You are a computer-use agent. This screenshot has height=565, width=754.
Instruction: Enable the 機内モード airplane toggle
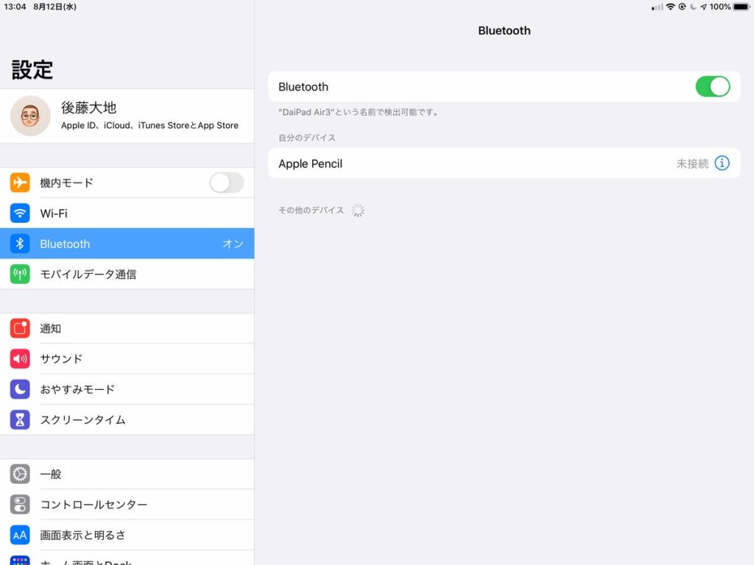227,182
